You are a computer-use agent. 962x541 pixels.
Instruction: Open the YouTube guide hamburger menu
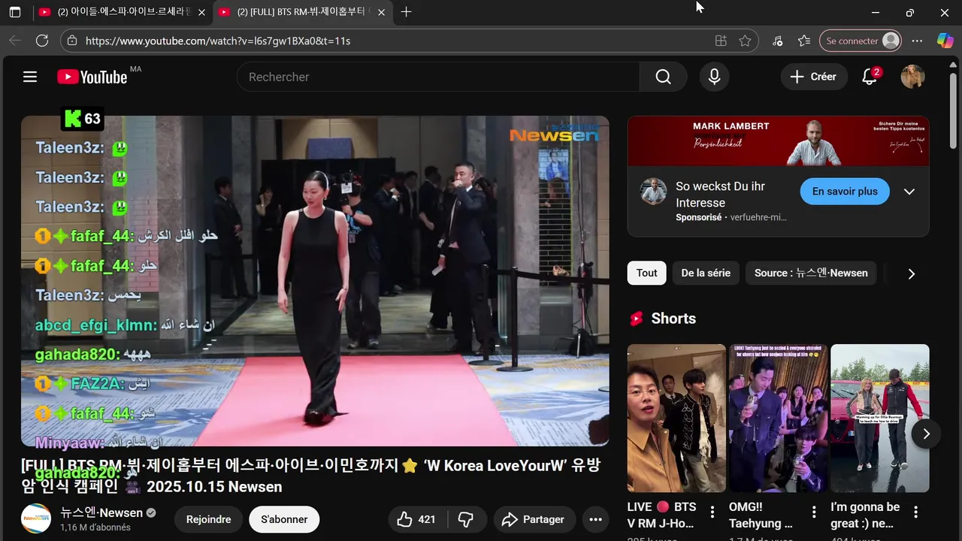[30, 77]
